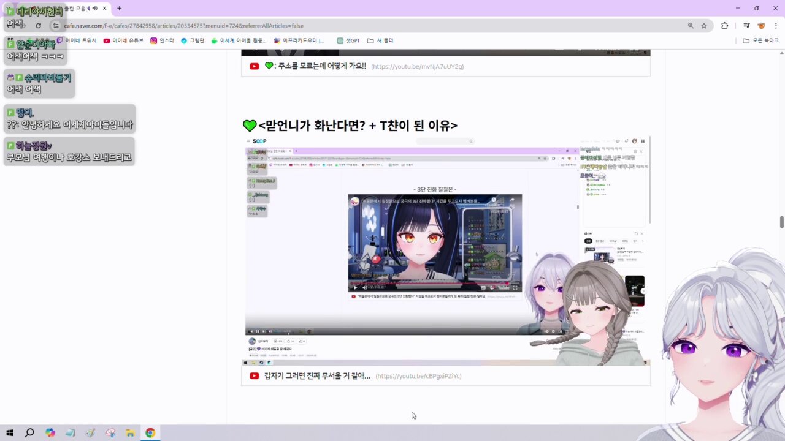Open File Explorer from the taskbar

130,433
